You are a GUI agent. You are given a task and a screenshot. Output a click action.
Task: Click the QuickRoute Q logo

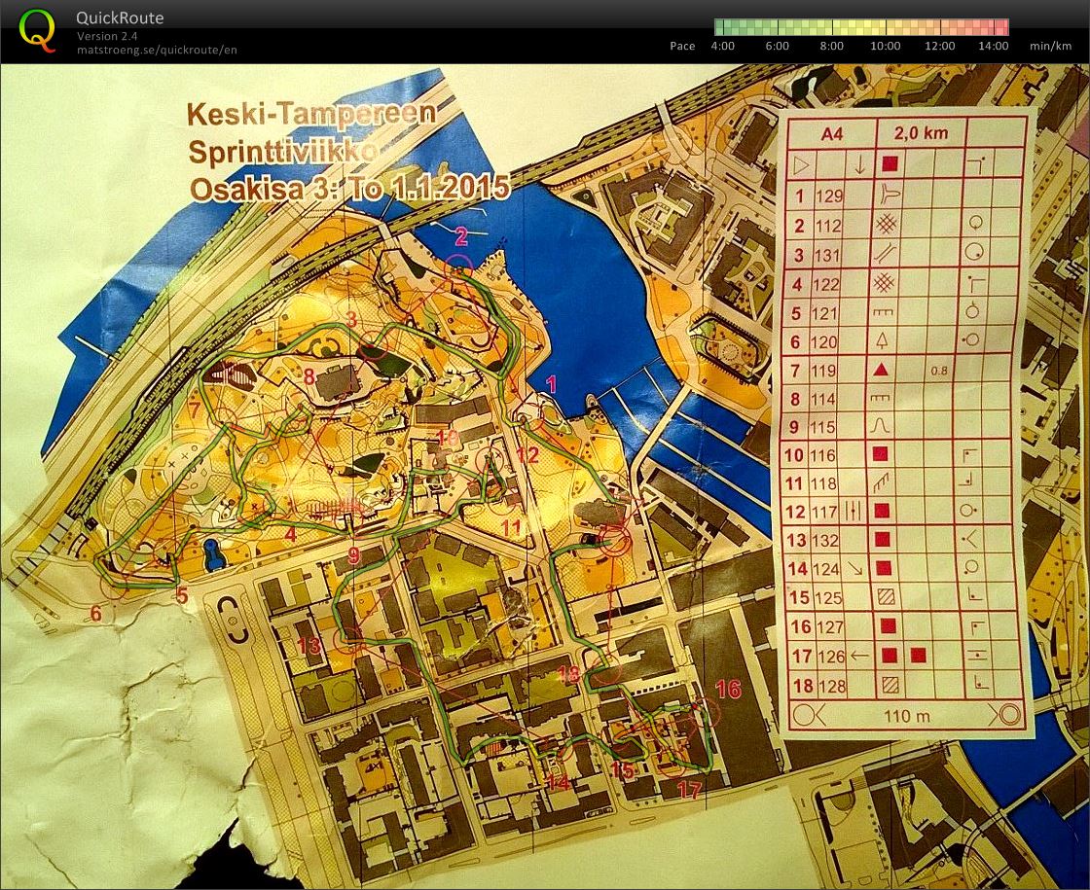coord(35,27)
